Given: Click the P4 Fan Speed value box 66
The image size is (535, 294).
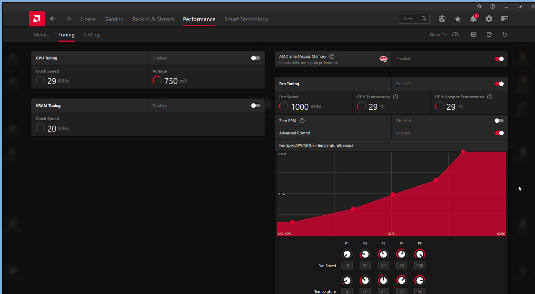Looking at the screenshot, I should click(402, 266).
